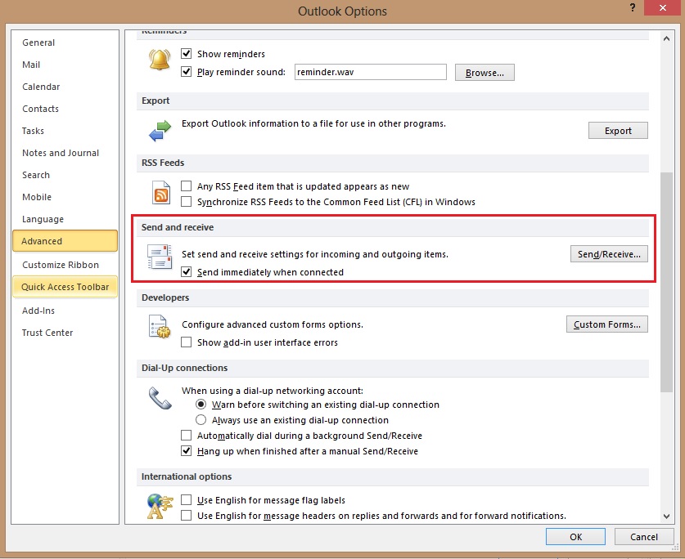Open the Quick Access Toolbar category

click(x=65, y=287)
